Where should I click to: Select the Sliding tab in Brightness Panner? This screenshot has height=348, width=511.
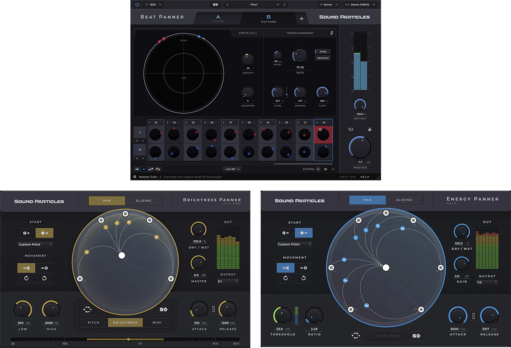[144, 200]
